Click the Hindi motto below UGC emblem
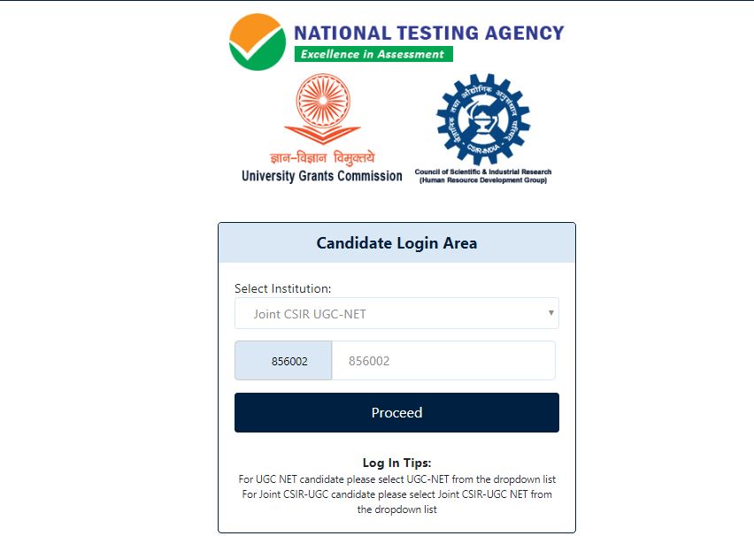This screenshot has height=536, width=754. tap(322, 157)
